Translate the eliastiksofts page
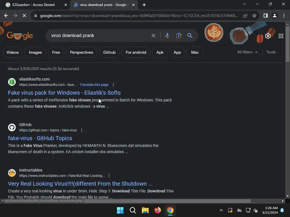 click(x=94, y=85)
